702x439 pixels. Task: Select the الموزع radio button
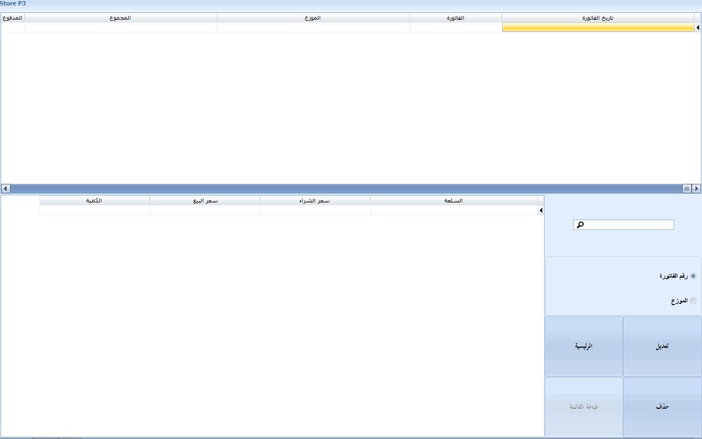tap(693, 301)
